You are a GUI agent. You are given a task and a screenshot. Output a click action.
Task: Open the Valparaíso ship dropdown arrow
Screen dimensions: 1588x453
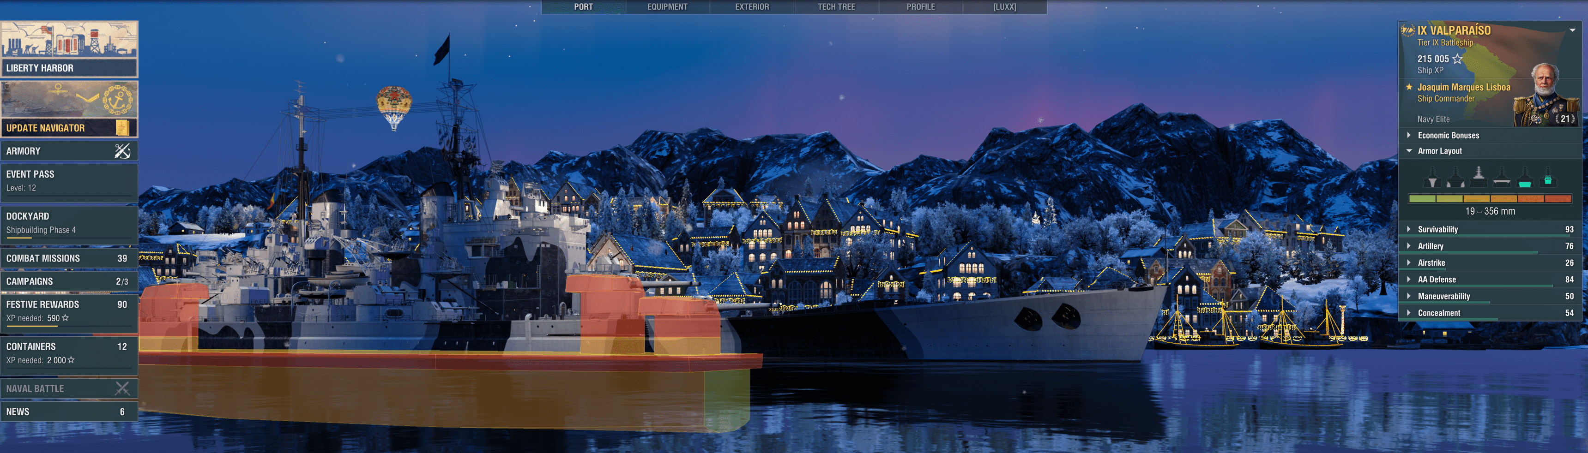tap(1573, 30)
